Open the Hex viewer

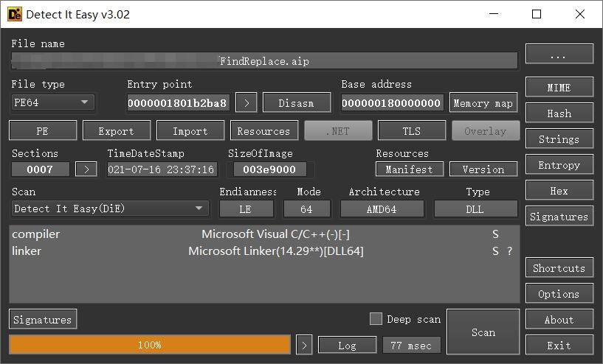[559, 190]
